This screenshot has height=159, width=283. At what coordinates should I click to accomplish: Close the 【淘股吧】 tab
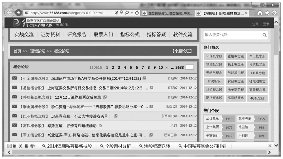pos(246,13)
